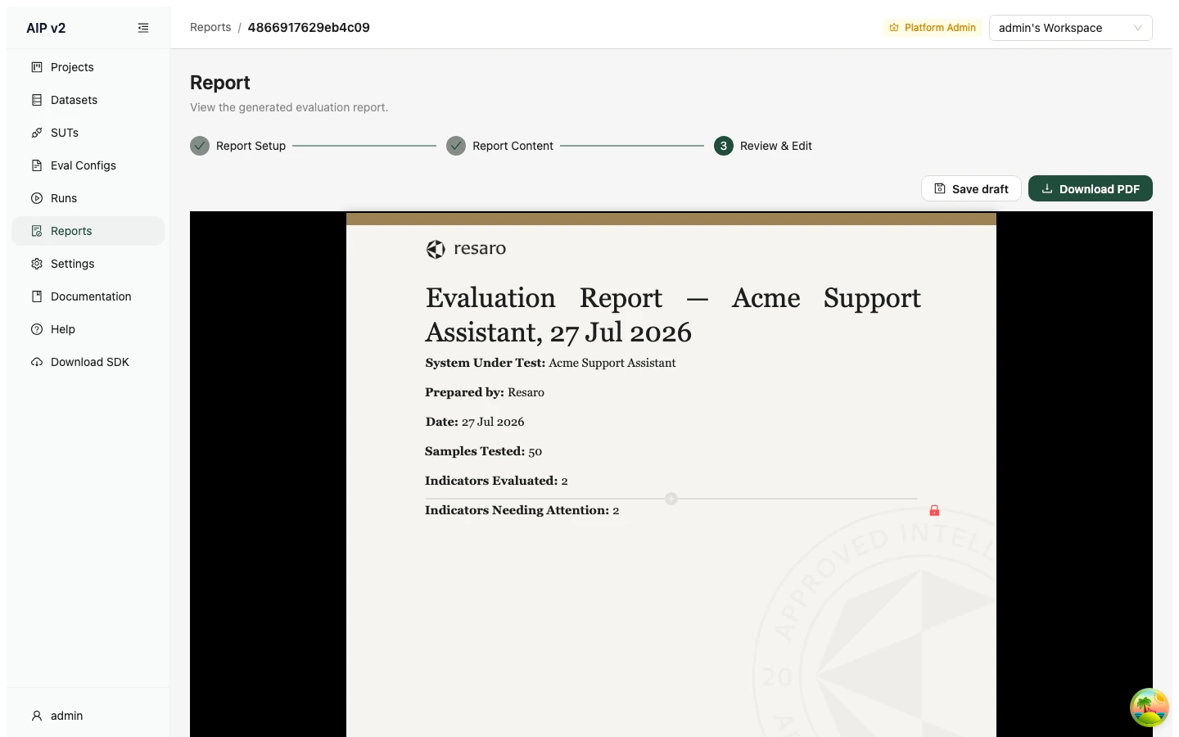Select Reports sidebar item

[88, 231]
